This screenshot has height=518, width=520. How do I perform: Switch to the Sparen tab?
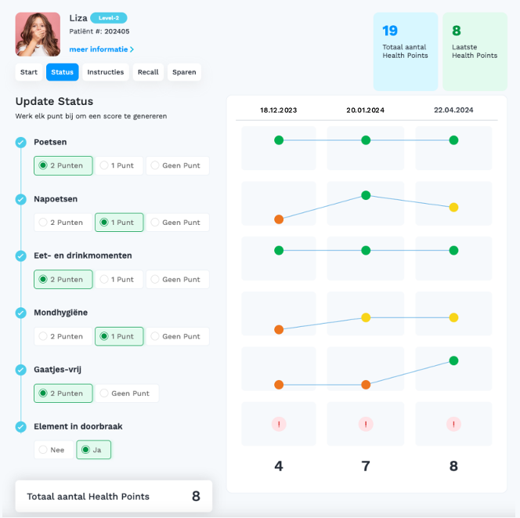coord(184,72)
